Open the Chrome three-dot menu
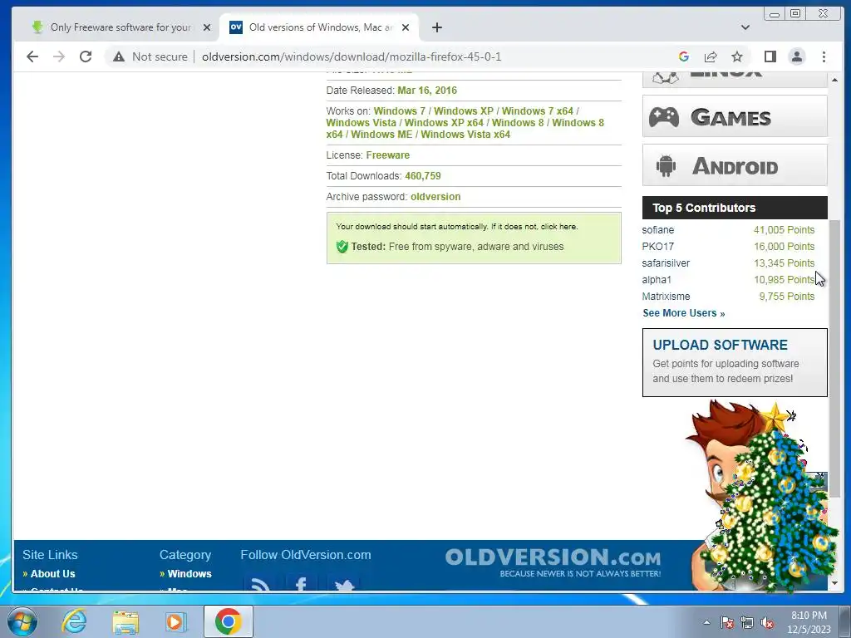 pyautogui.click(x=824, y=56)
